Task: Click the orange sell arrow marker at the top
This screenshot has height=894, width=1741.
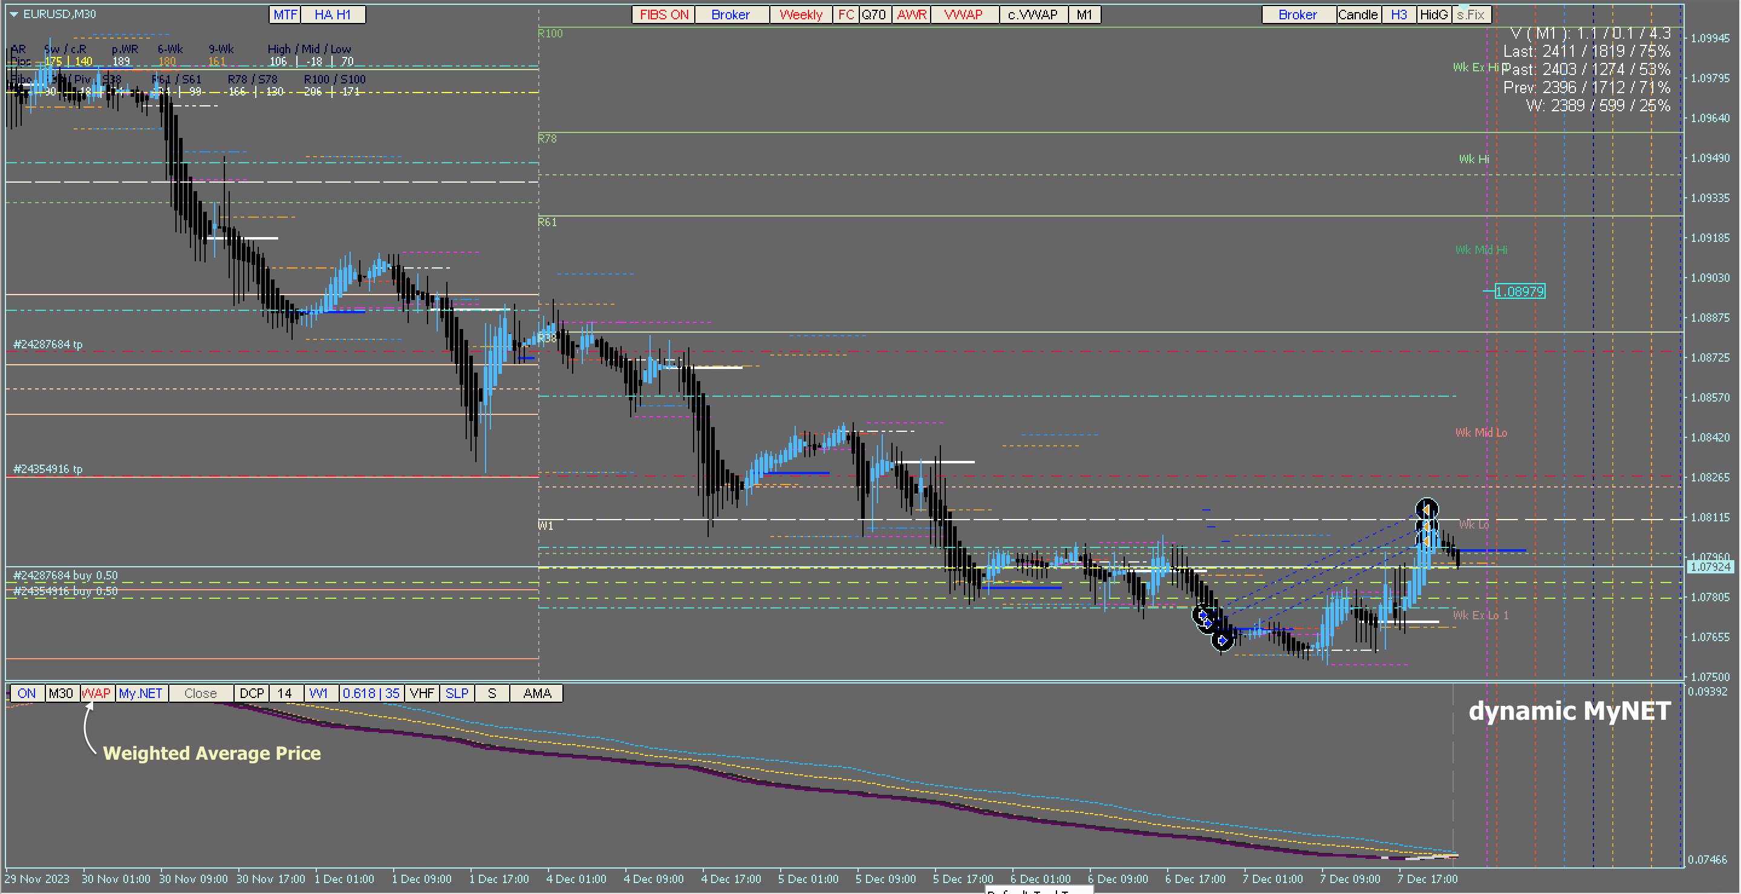Action: (x=1426, y=509)
